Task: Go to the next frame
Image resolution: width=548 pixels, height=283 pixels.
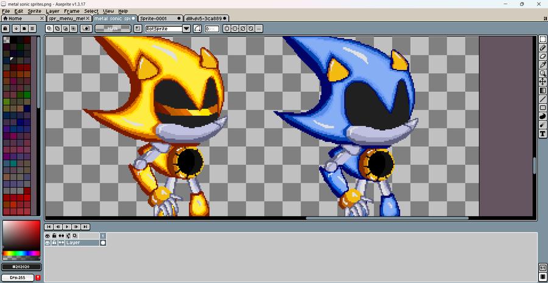Action: [76, 227]
